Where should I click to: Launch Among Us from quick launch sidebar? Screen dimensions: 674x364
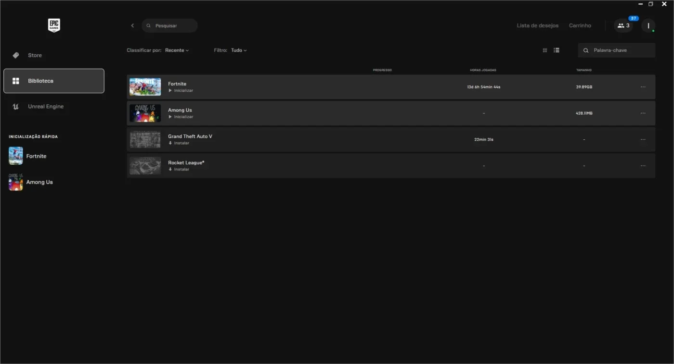(x=31, y=182)
